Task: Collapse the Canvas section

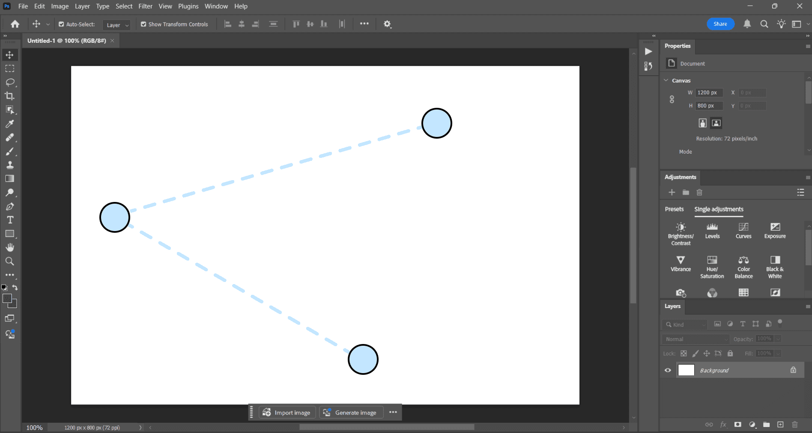Action: 666,80
